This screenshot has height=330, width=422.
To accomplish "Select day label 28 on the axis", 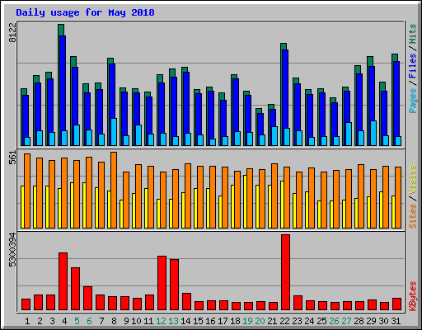I will (x=359, y=321).
